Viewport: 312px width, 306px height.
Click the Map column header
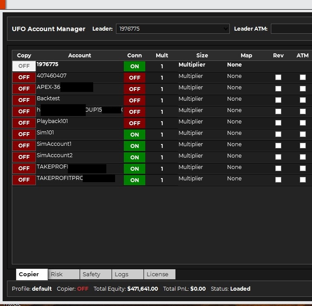point(246,55)
